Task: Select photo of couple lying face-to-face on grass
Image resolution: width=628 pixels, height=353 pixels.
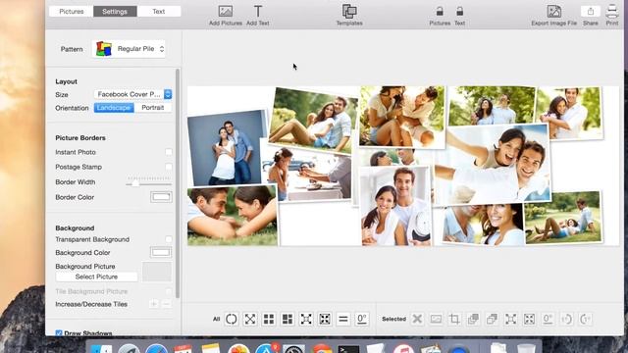Action: (232, 216)
